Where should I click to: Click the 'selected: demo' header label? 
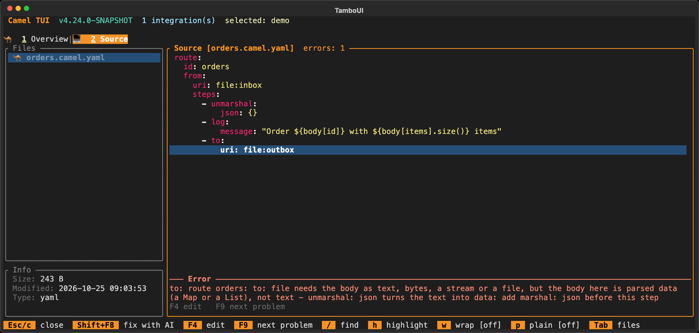point(257,21)
